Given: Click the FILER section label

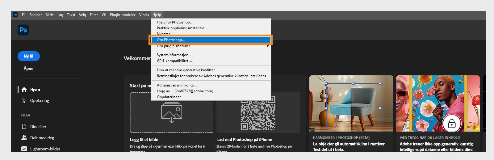Looking at the screenshot, I should click(26, 115).
